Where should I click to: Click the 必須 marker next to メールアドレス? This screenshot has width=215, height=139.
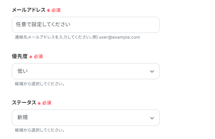point(56,10)
